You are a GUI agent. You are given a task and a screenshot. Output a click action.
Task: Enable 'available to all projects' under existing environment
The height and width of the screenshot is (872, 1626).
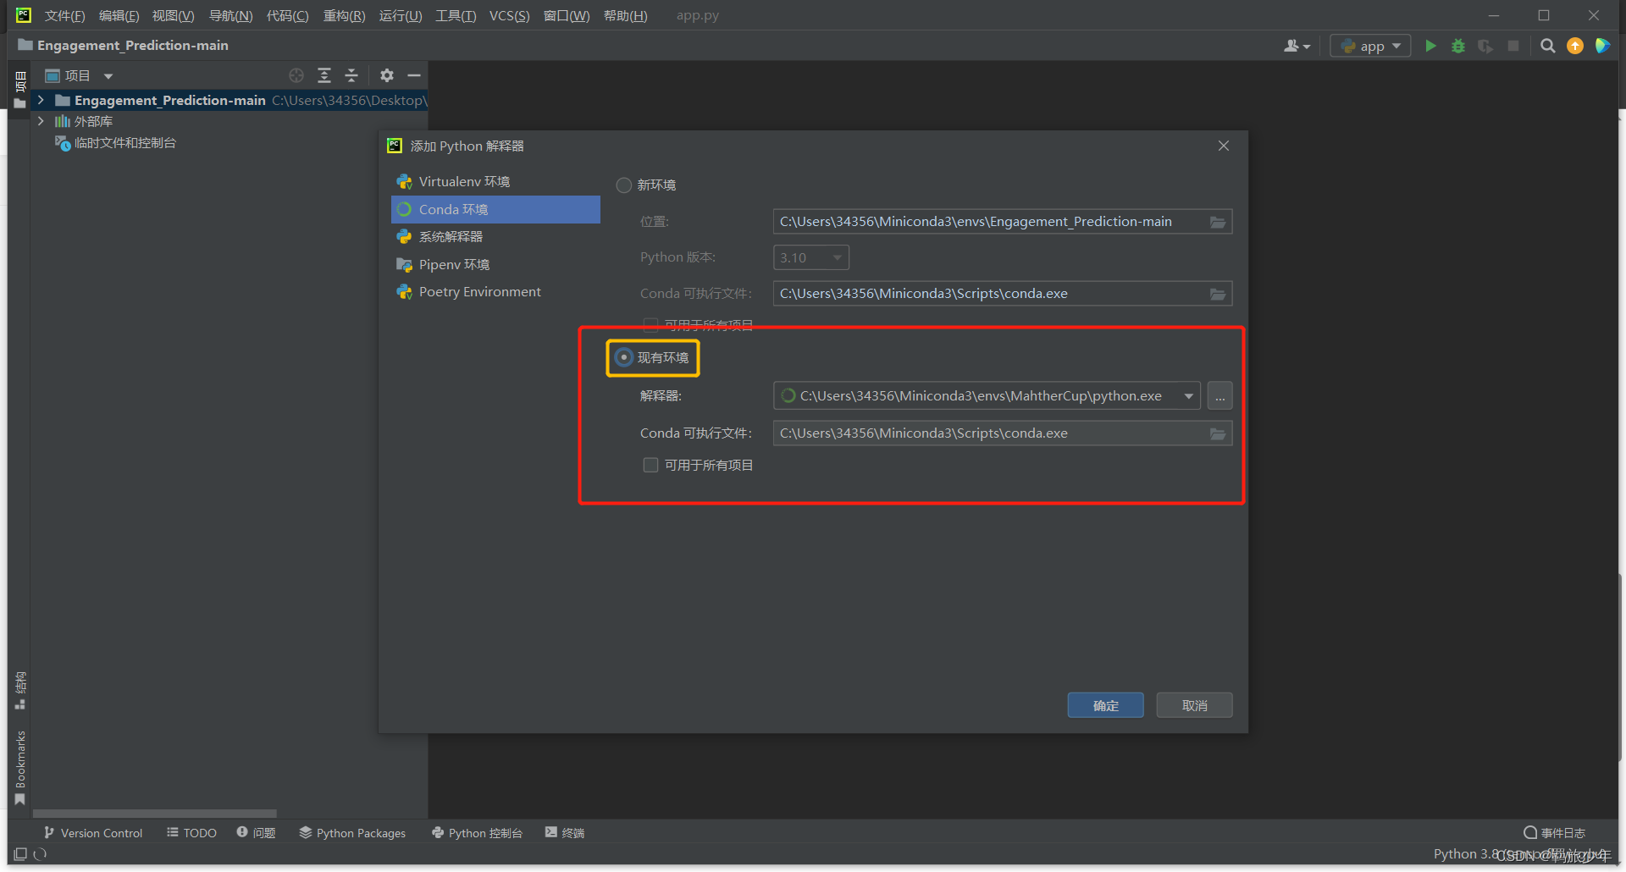[x=650, y=465]
